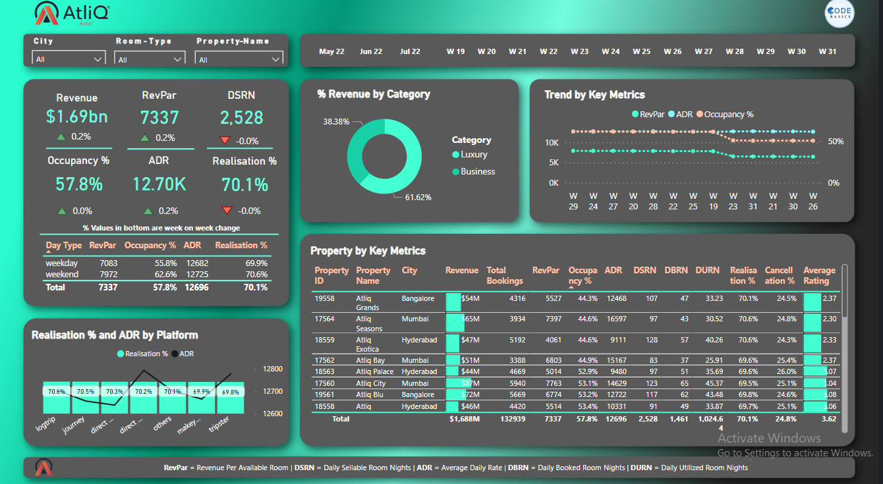
Task: Click the green up arrow under ADR
Action: point(148,211)
